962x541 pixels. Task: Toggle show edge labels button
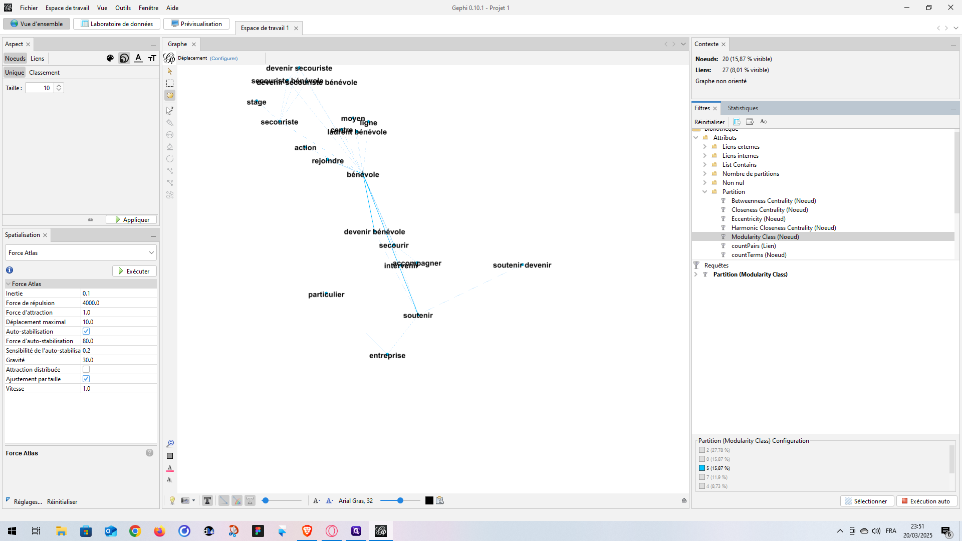coord(250,500)
